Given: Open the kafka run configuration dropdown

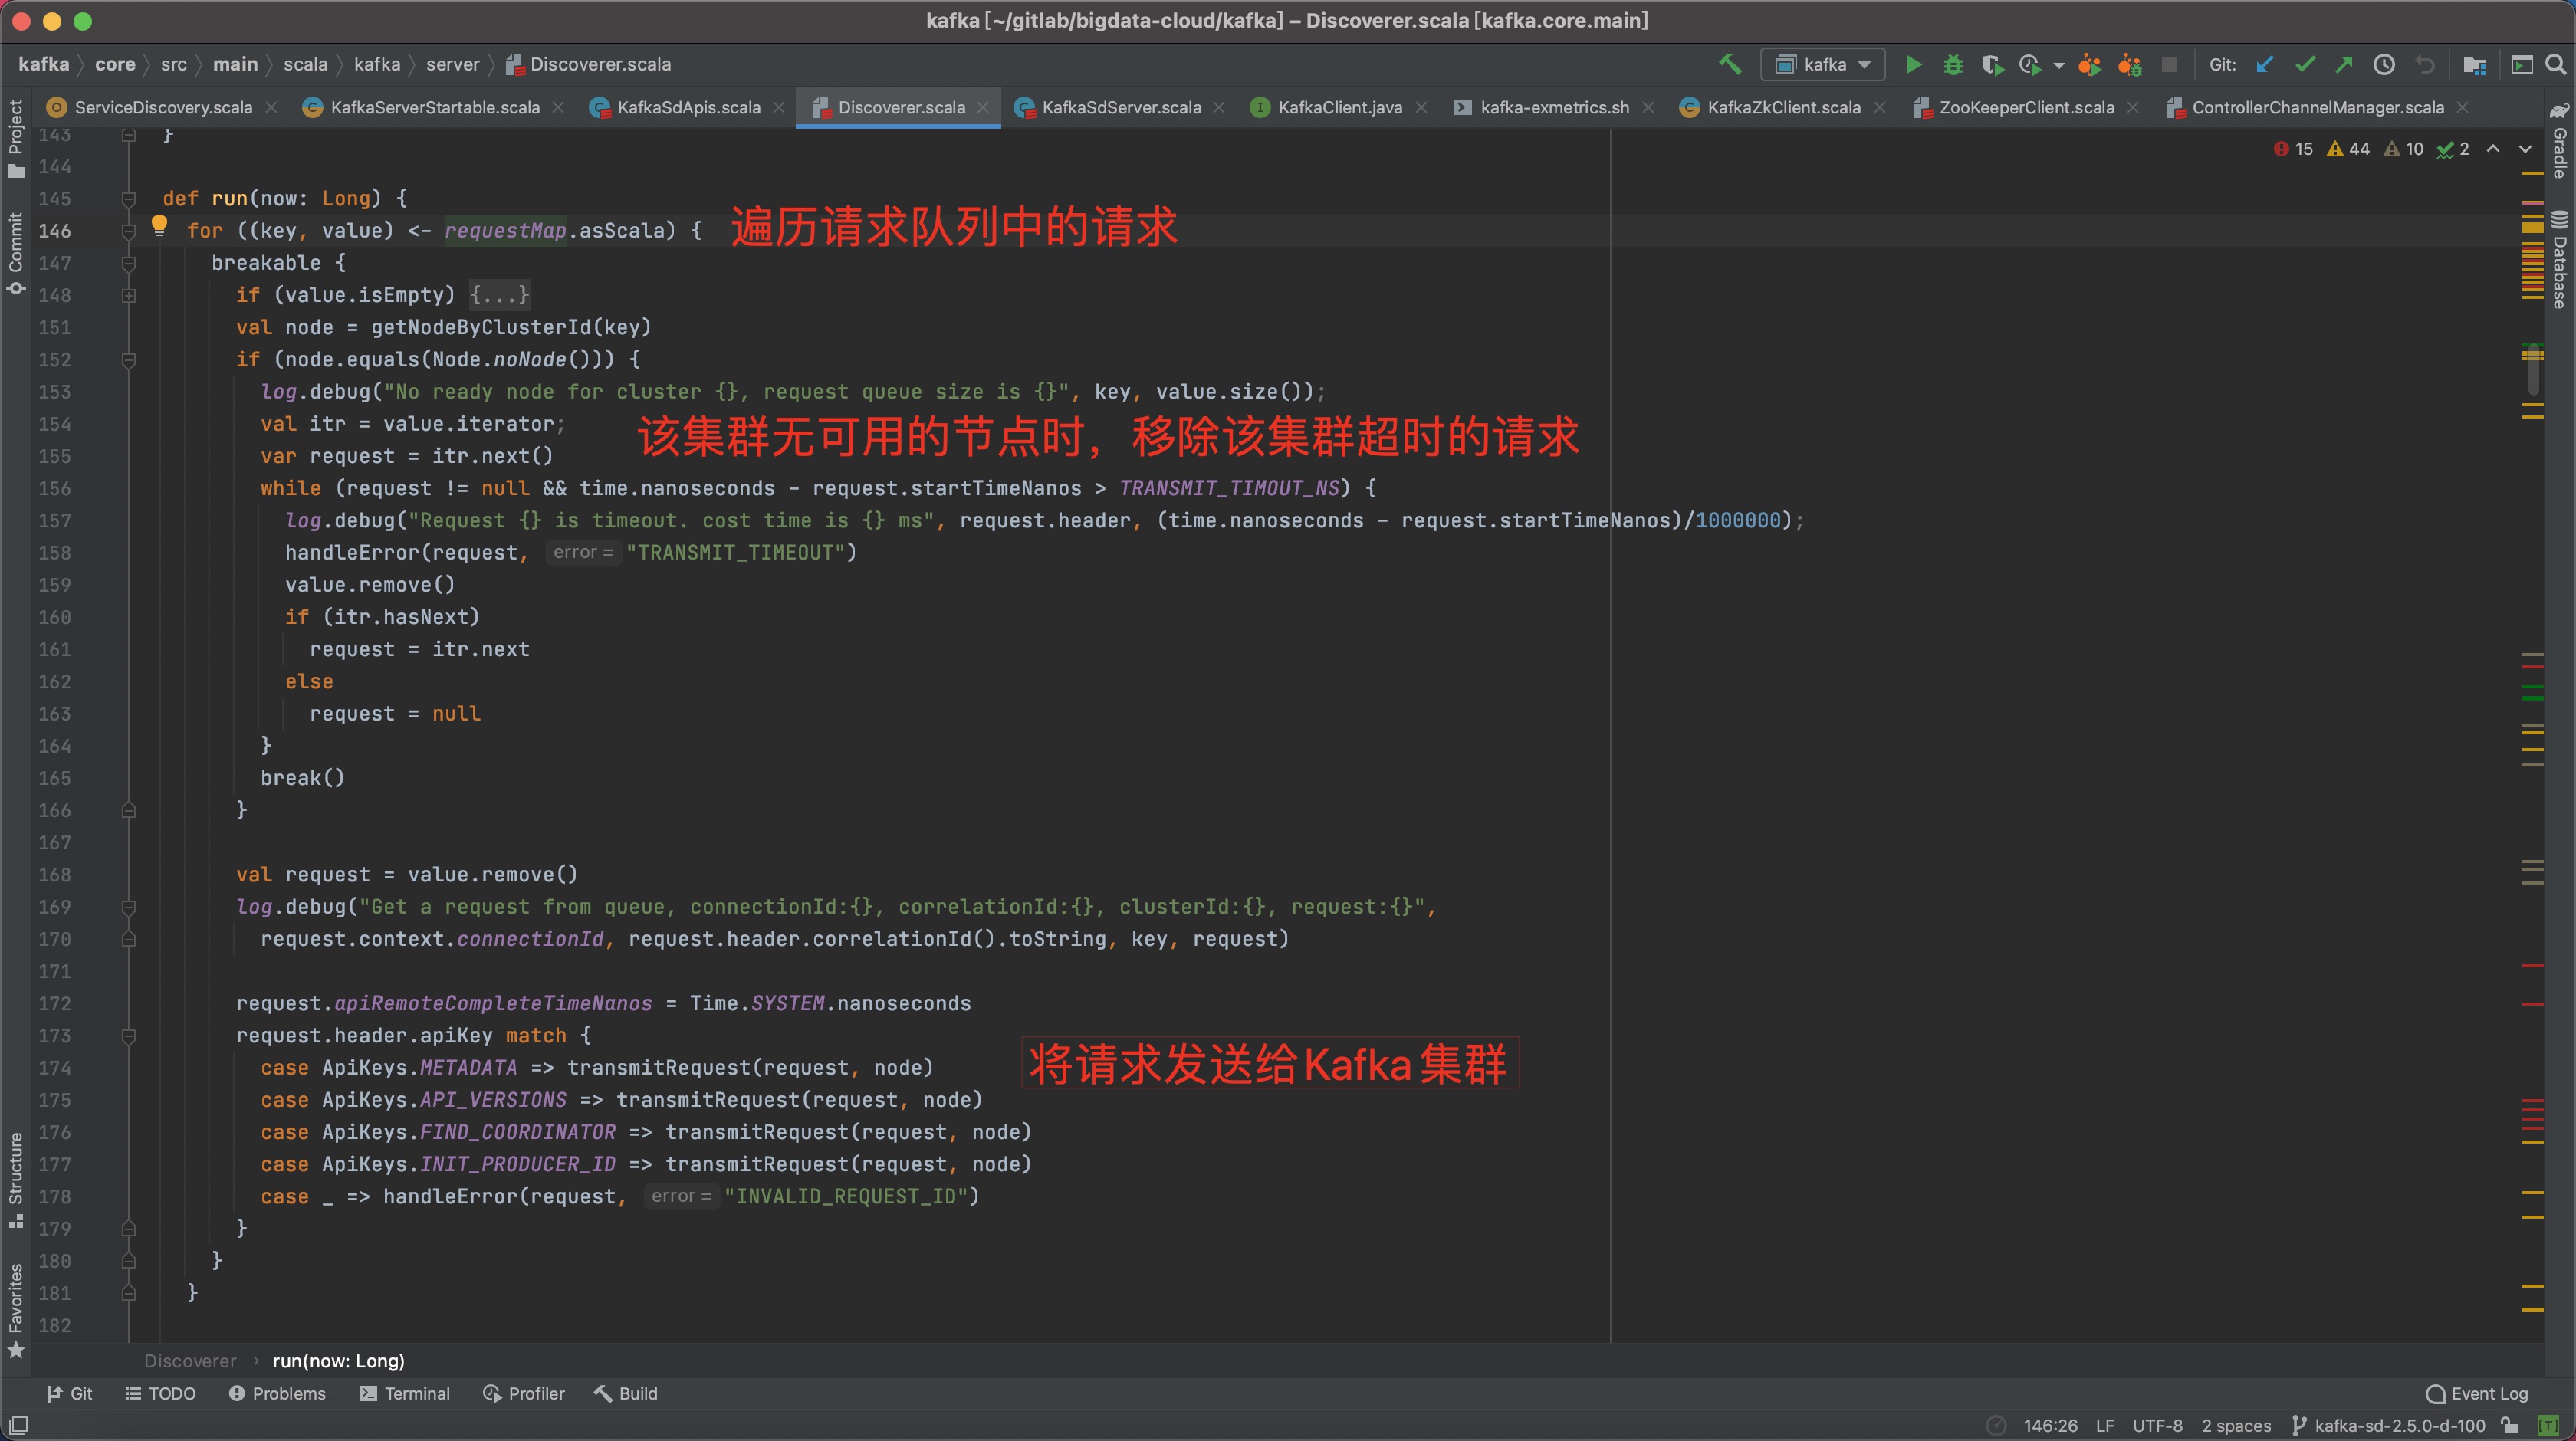Looking at the screenshot, I should 1866,64.
